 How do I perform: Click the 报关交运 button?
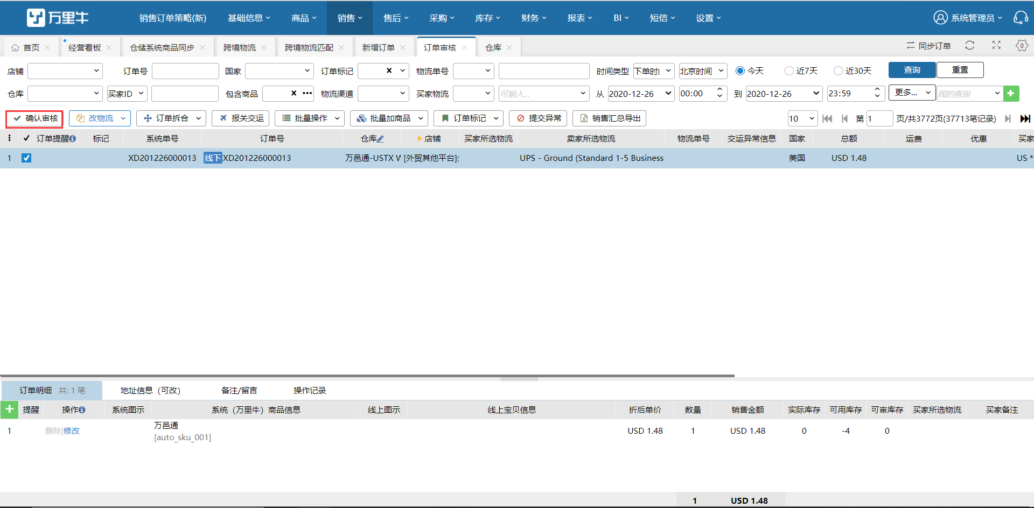(241, 118)
